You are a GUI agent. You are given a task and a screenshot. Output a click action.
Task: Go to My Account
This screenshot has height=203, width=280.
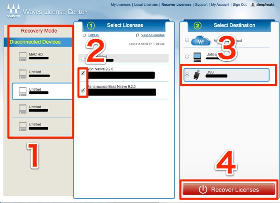(x=220, y=5)
